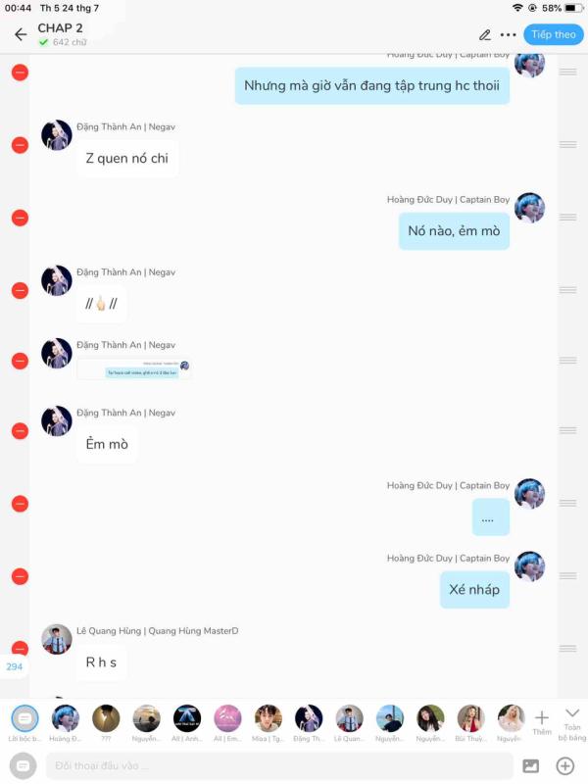This screenshot has height=784, width=588.
Task: Insert a picture with the image icon
Action: (x=530, y=765)
